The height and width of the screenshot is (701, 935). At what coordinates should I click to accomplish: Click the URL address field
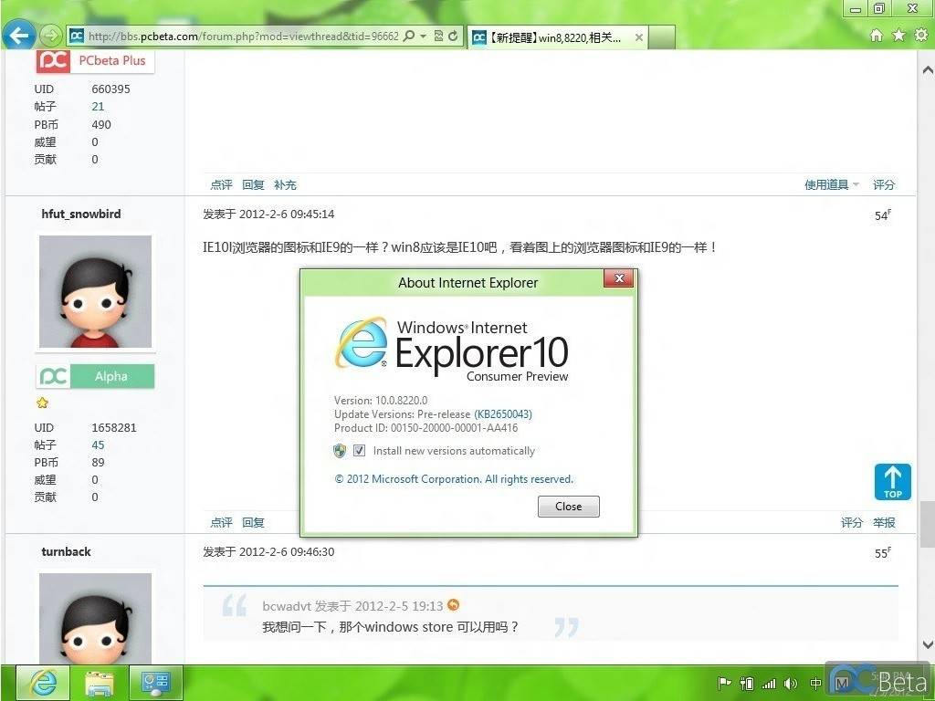[x=242, y=37]
